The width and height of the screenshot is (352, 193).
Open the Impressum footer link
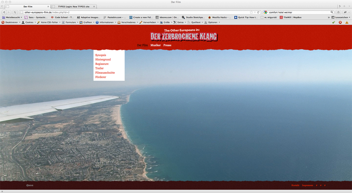307,185
